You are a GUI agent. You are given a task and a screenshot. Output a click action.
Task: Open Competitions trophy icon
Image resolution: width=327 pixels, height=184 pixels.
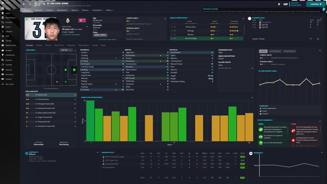[2, 55]
